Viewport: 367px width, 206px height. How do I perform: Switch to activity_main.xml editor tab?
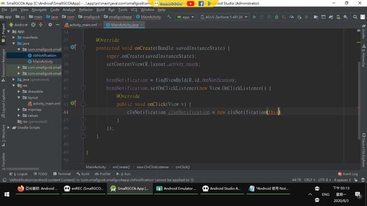pos(83,25)
